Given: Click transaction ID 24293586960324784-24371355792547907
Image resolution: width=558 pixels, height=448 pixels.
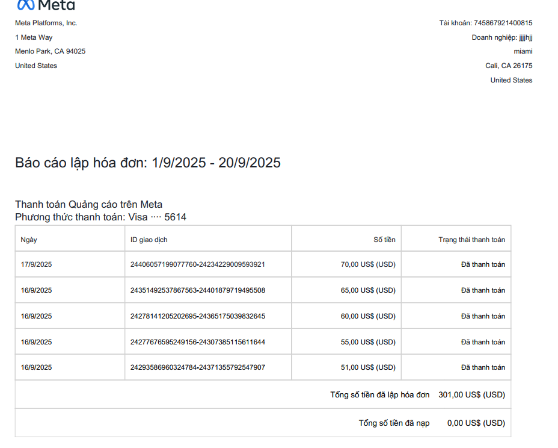Looking at the screenshot, I should [x=198, y=367].
